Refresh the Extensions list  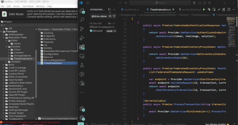tap(109, 9)
